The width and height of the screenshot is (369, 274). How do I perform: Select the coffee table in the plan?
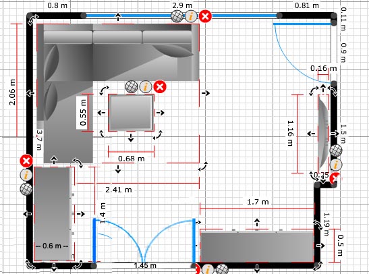pyautogui.click(x=131, y=113)
